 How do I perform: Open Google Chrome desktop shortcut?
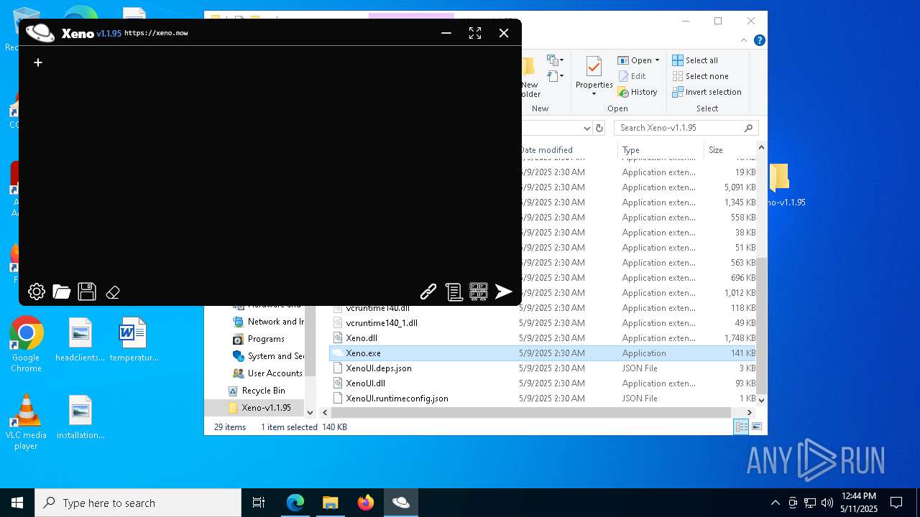click(x=26, y=345)
